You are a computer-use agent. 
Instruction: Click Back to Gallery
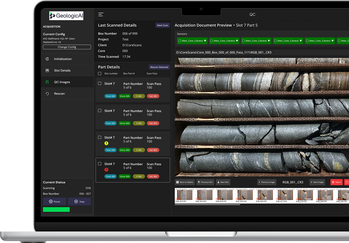pyautogui.click(x=185, y=182)
